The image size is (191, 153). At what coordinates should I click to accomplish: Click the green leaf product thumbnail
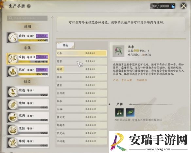130,112
